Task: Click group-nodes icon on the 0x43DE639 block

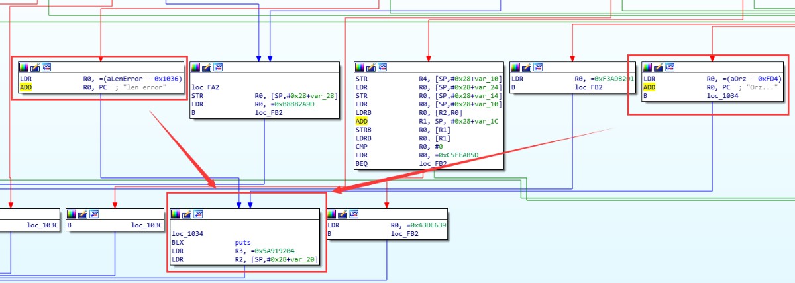Action: click(x=354, y=214)
